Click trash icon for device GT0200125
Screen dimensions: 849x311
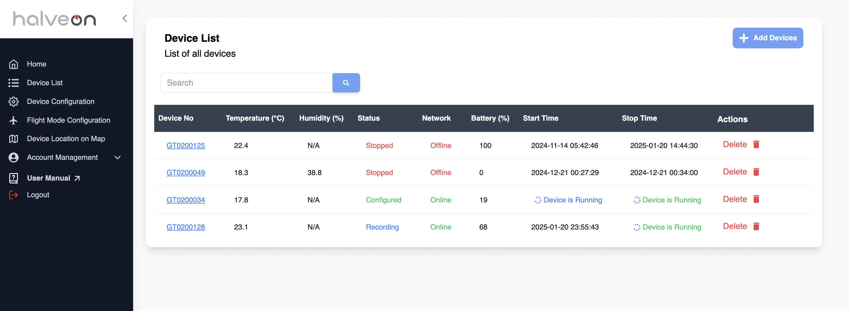(756, 144)
